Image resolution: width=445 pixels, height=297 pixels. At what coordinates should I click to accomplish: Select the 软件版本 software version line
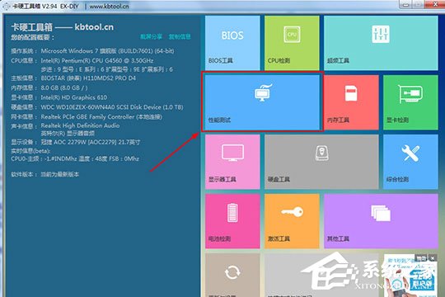tap(44, 174)
